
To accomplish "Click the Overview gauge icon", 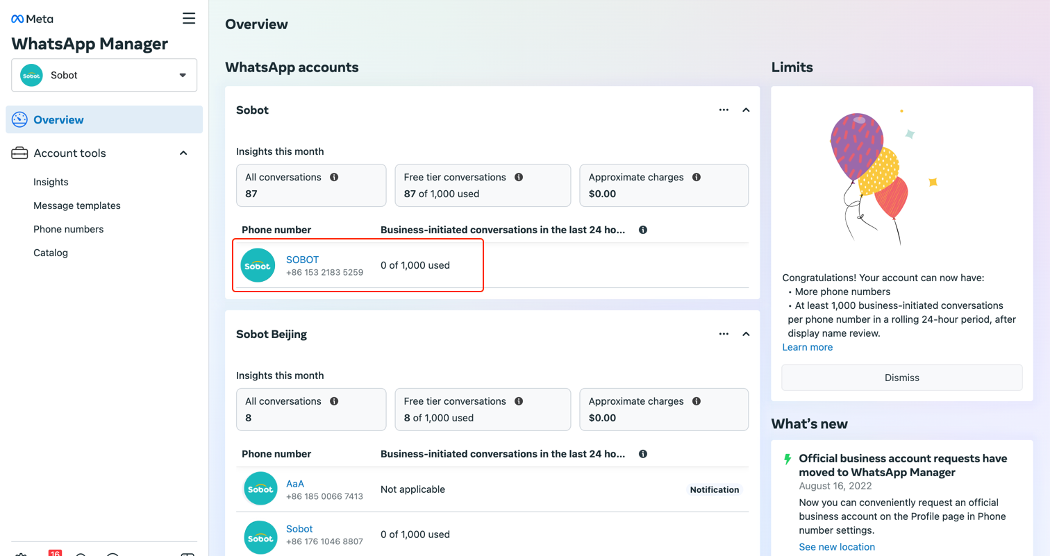I will [19, 119].
